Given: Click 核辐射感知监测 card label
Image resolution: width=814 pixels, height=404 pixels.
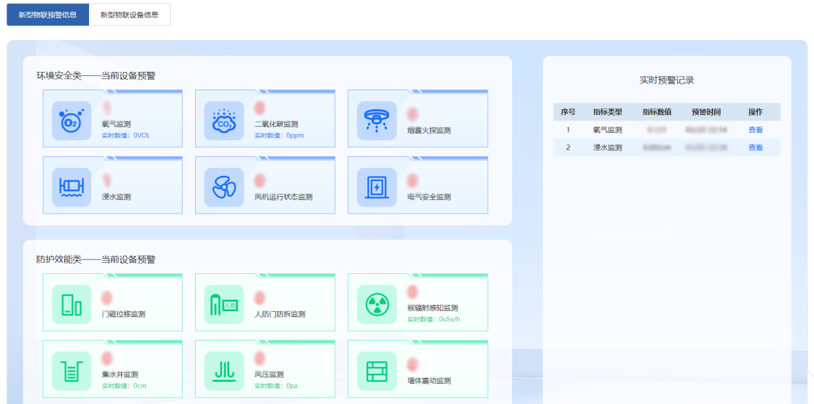Looking at the screenshot, I should tap(432, 308).
